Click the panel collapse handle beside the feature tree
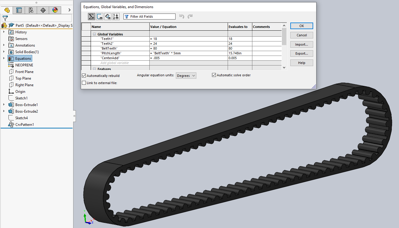Viewport: 399px width, 228px height. 74,116
